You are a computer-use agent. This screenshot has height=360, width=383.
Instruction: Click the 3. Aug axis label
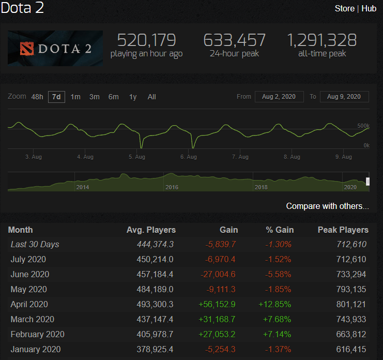[x=34, y=157]
